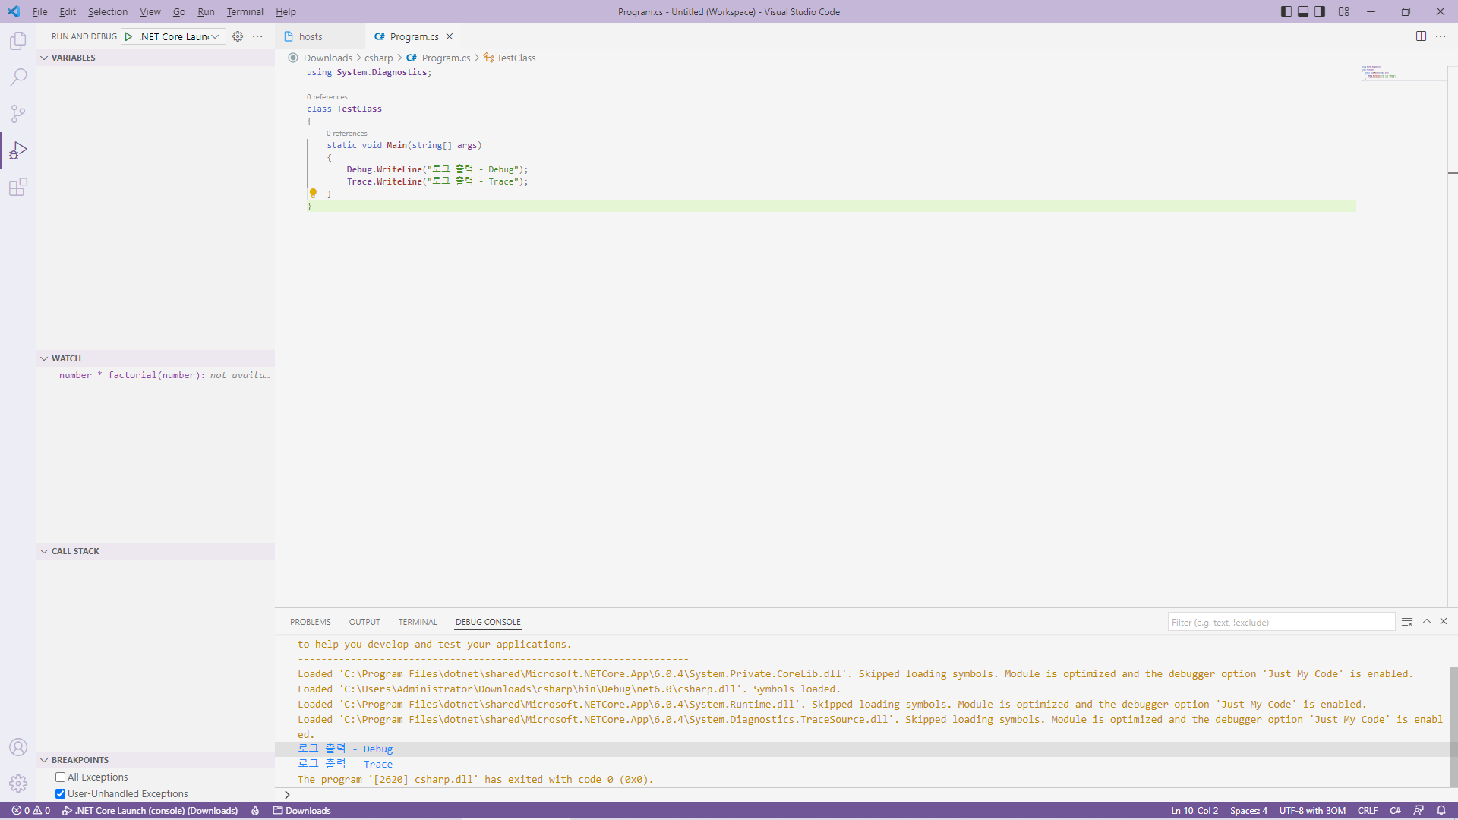
Task: Open the Terminal menu
Action: (245, 11)
